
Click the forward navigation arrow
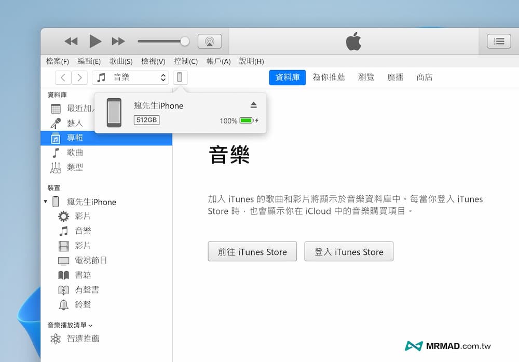[x=79, y=77]
